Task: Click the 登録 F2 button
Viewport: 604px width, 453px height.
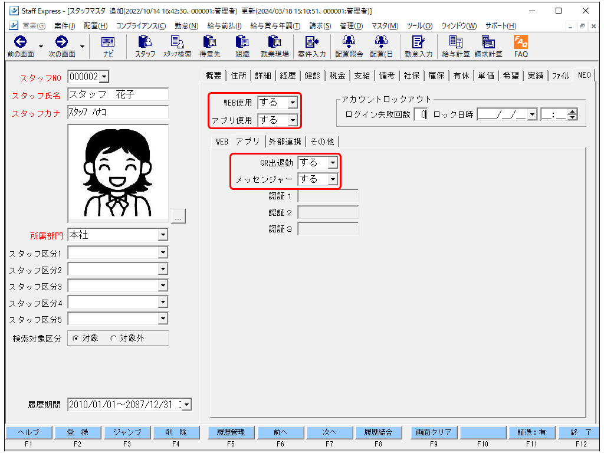Action: (78, 432)
